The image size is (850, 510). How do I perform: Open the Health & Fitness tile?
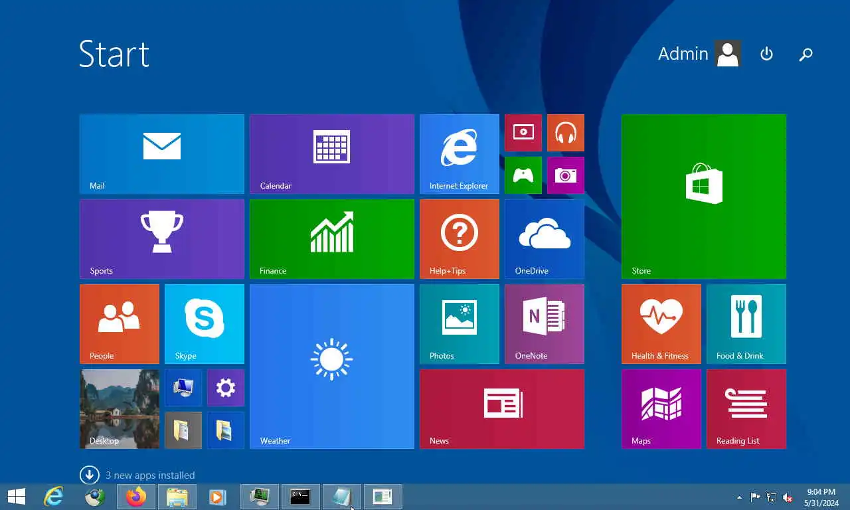(661, 324)
